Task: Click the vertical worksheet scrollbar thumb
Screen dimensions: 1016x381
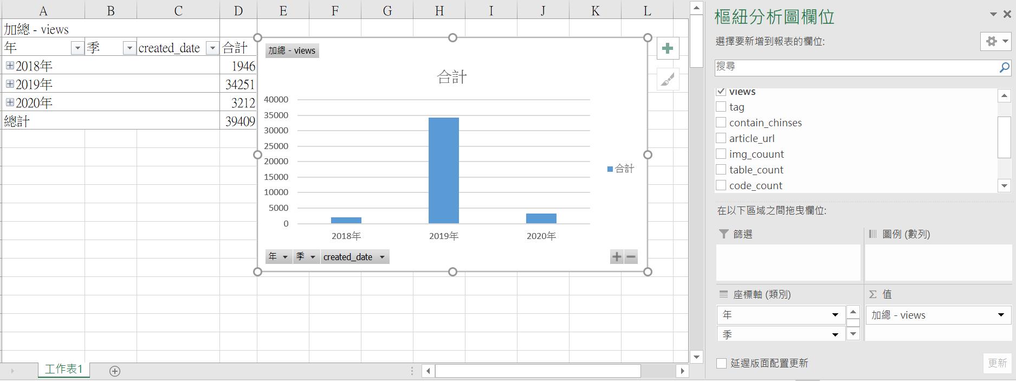Action: point(696,41)
